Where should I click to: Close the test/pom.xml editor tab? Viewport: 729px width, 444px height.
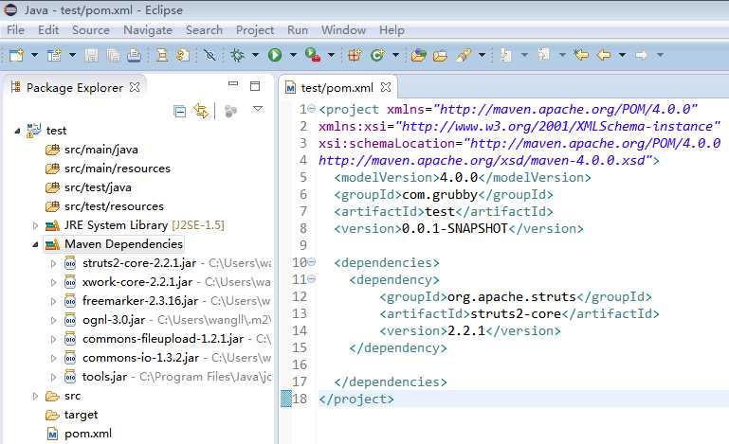click(386, 87)
